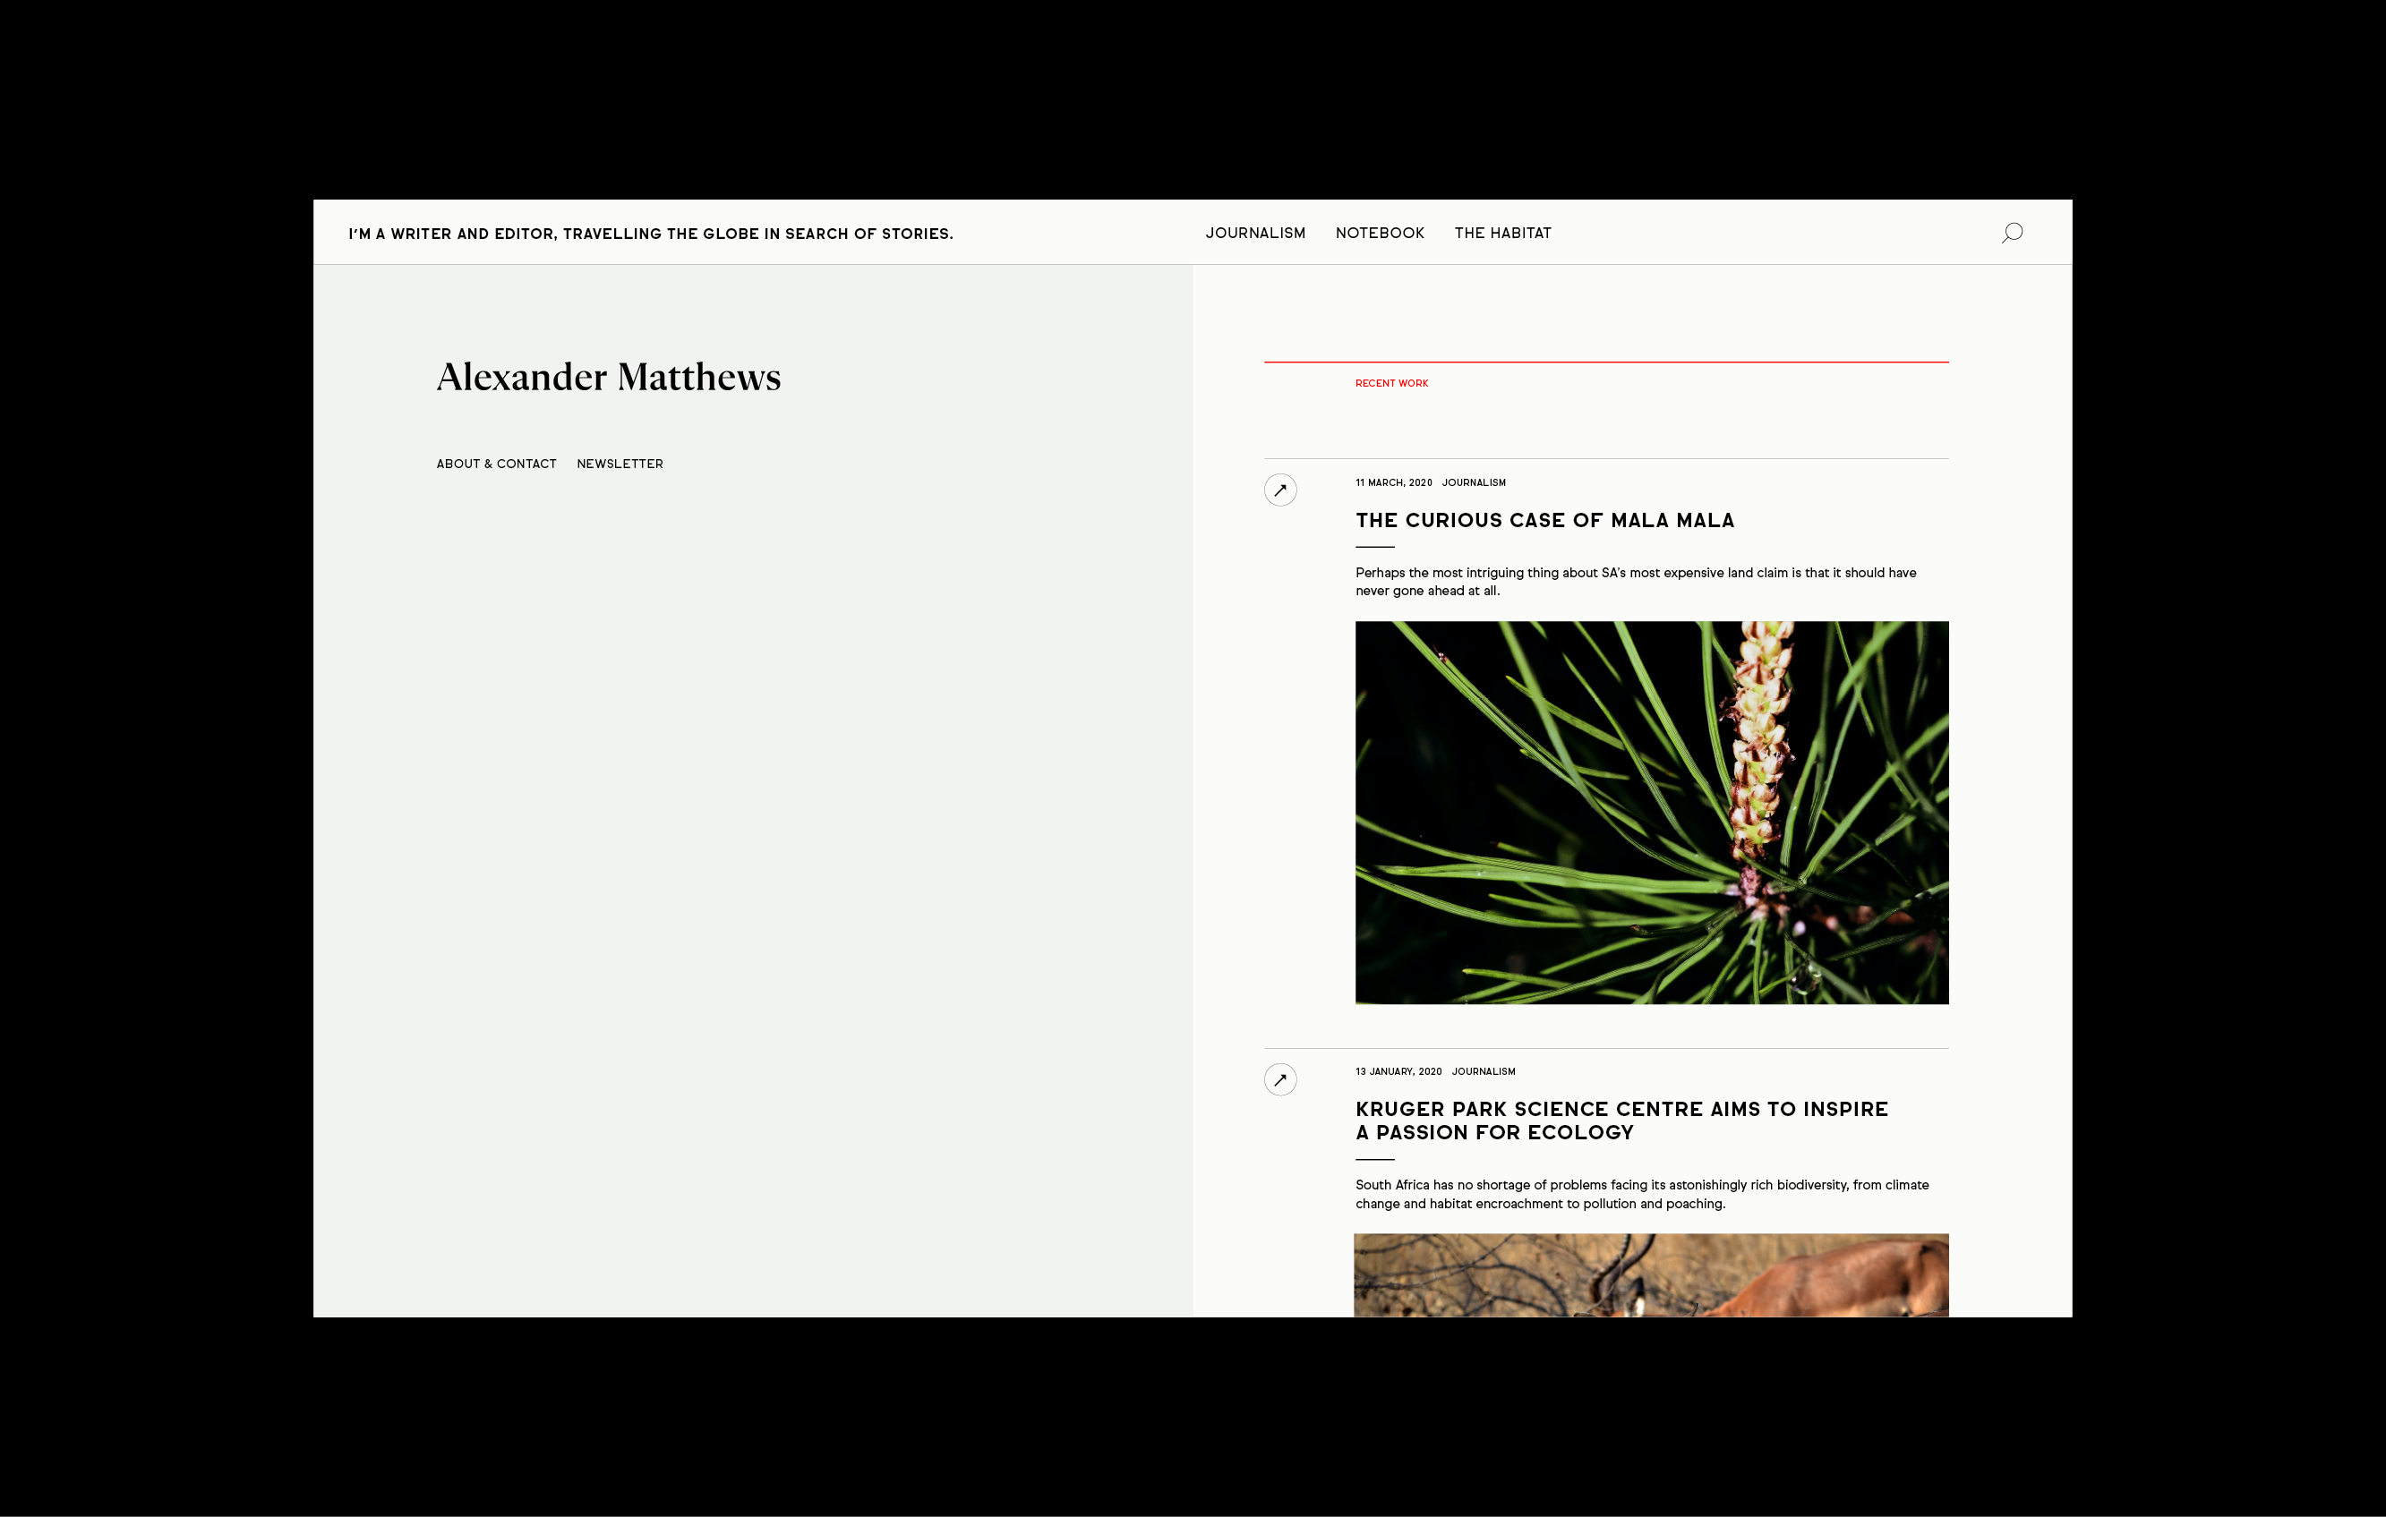Click the Mala Mala excerpt paragraph

coord(1635,581)
